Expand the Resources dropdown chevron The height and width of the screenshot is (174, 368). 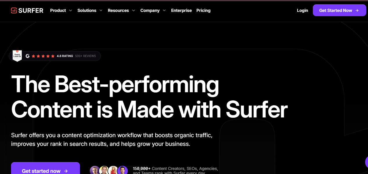[133, 10]
